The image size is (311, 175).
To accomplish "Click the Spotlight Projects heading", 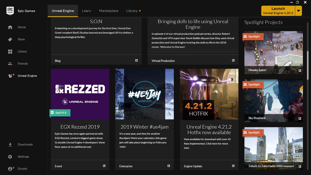I will [263, 22].
